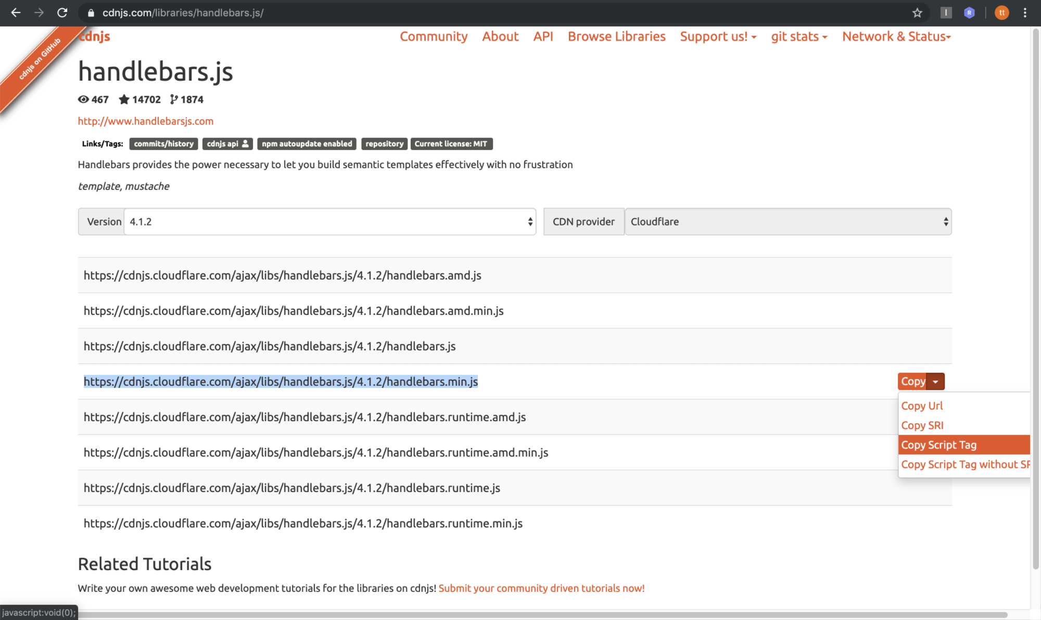Click the forward navigation arrow
1041x620 pixels.
[x=39, y=12]
